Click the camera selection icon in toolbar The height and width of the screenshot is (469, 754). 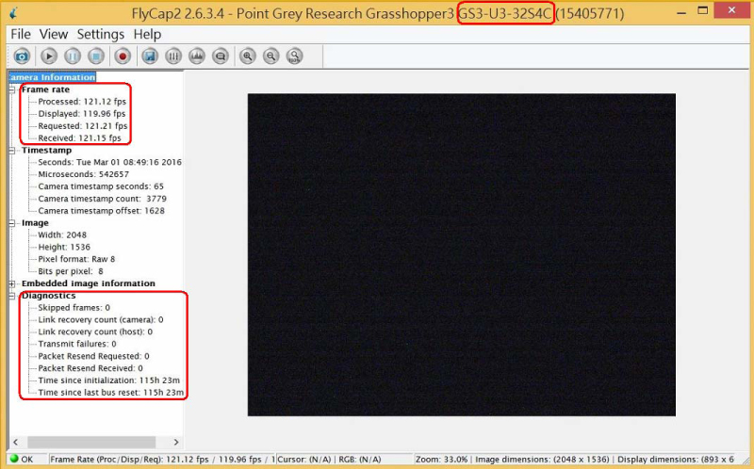pyautogui.click(x=21, y=57)
